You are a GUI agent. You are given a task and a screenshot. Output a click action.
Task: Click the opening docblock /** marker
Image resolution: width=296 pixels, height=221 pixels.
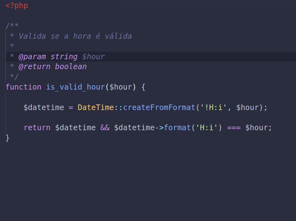12,26
